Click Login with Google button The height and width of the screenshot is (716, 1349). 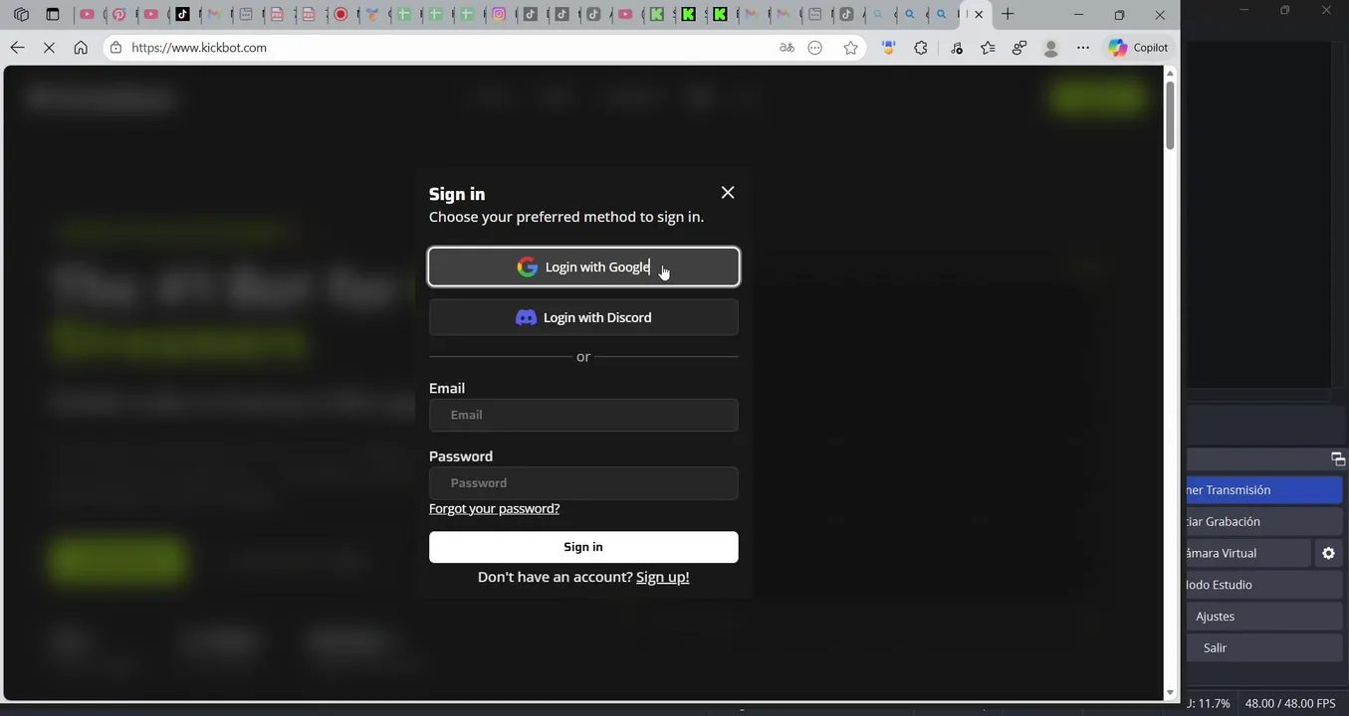583,267
